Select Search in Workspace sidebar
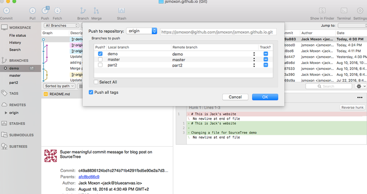 [x=15, y=49]
